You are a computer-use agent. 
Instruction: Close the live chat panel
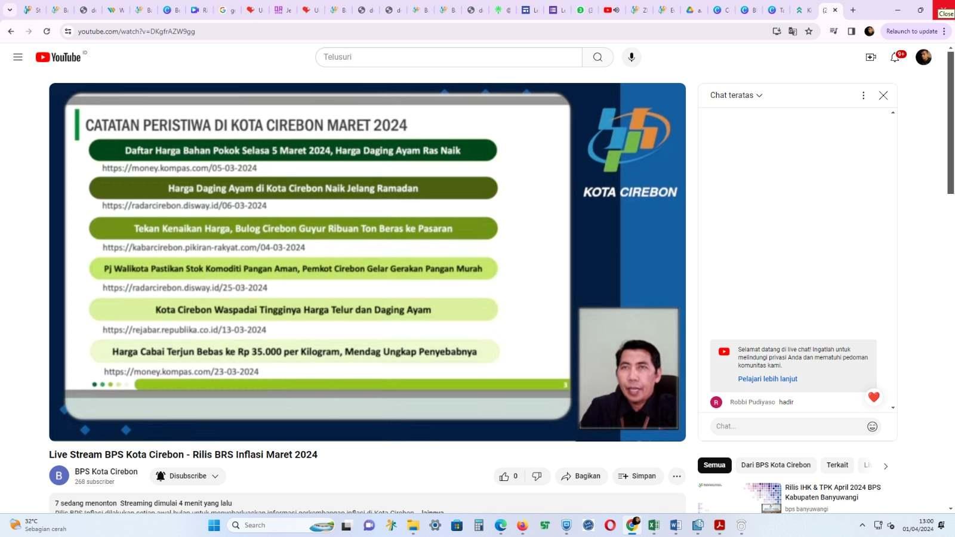click(x=883, y=95)
